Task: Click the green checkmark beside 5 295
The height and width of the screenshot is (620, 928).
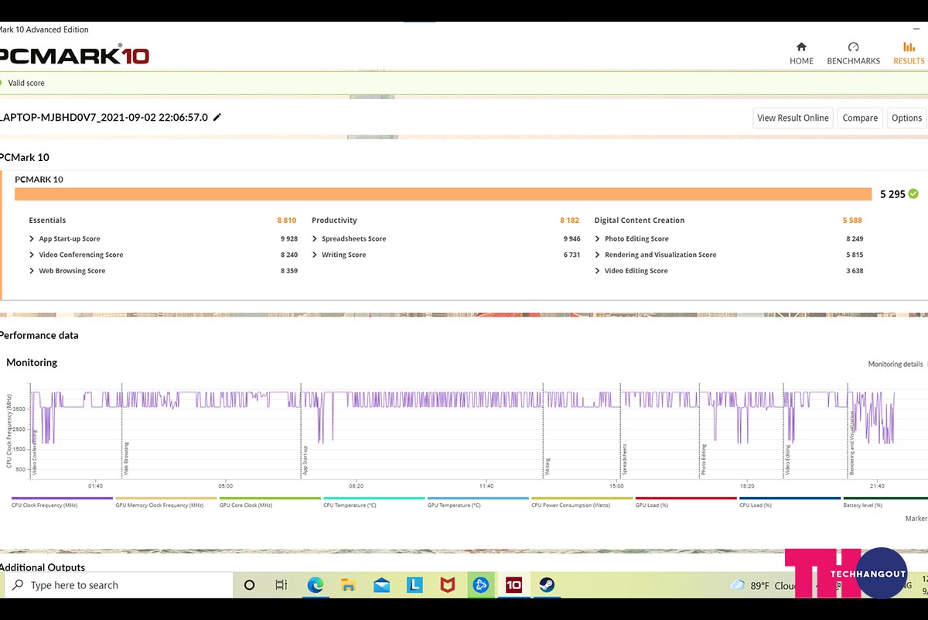Action: (x=913, y=194)
